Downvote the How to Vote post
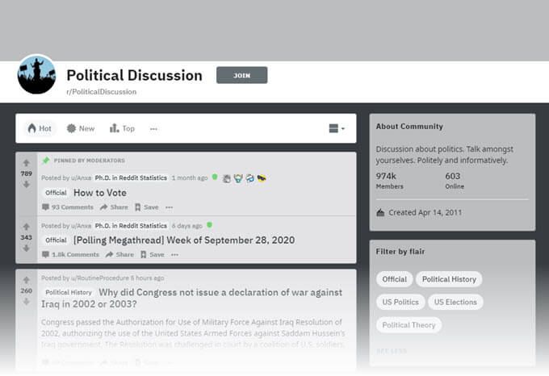 coord(27,184)
